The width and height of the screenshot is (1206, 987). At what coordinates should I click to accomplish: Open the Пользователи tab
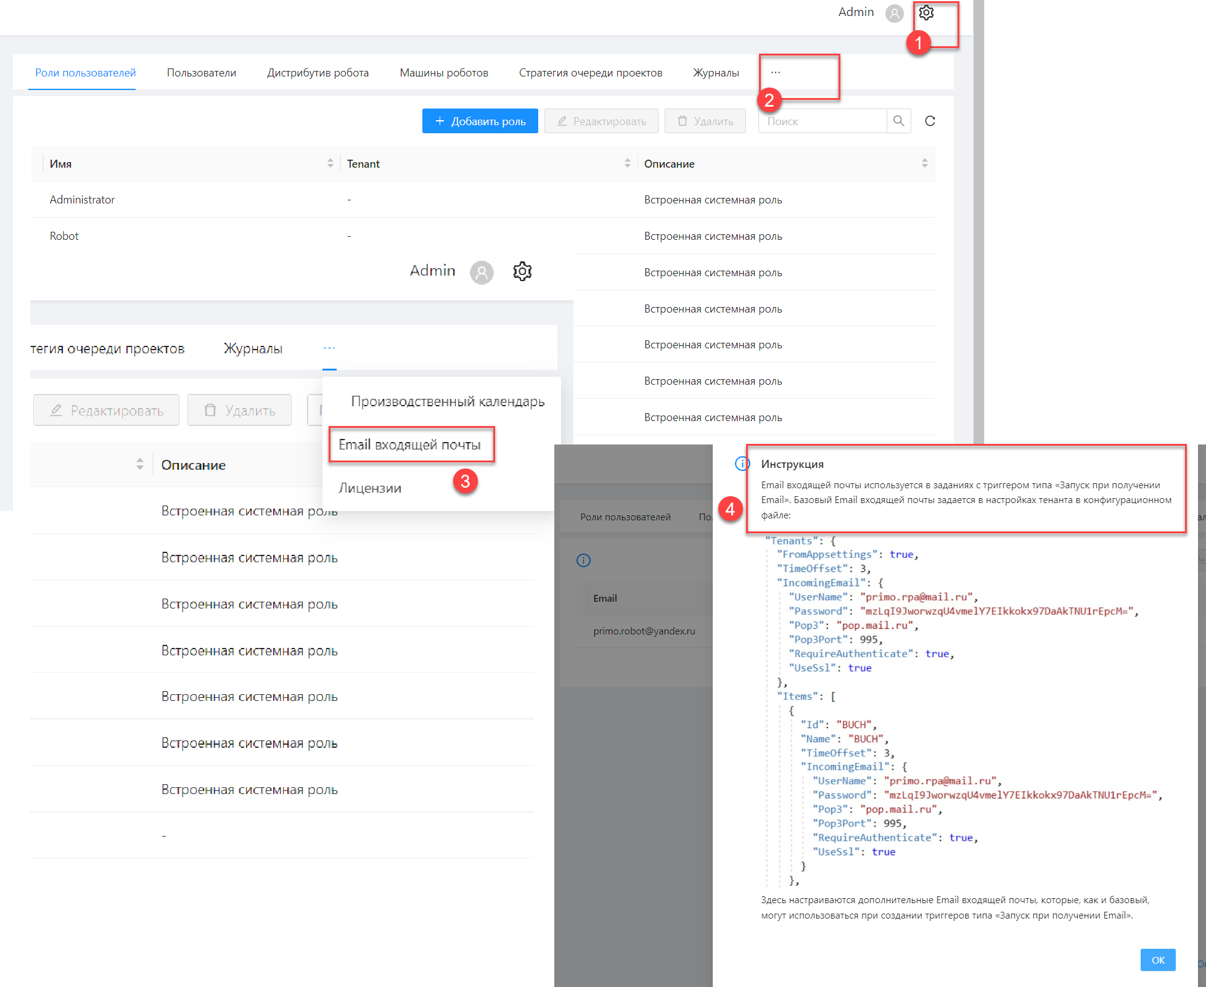pyautogui.click(x=202, y=73)
